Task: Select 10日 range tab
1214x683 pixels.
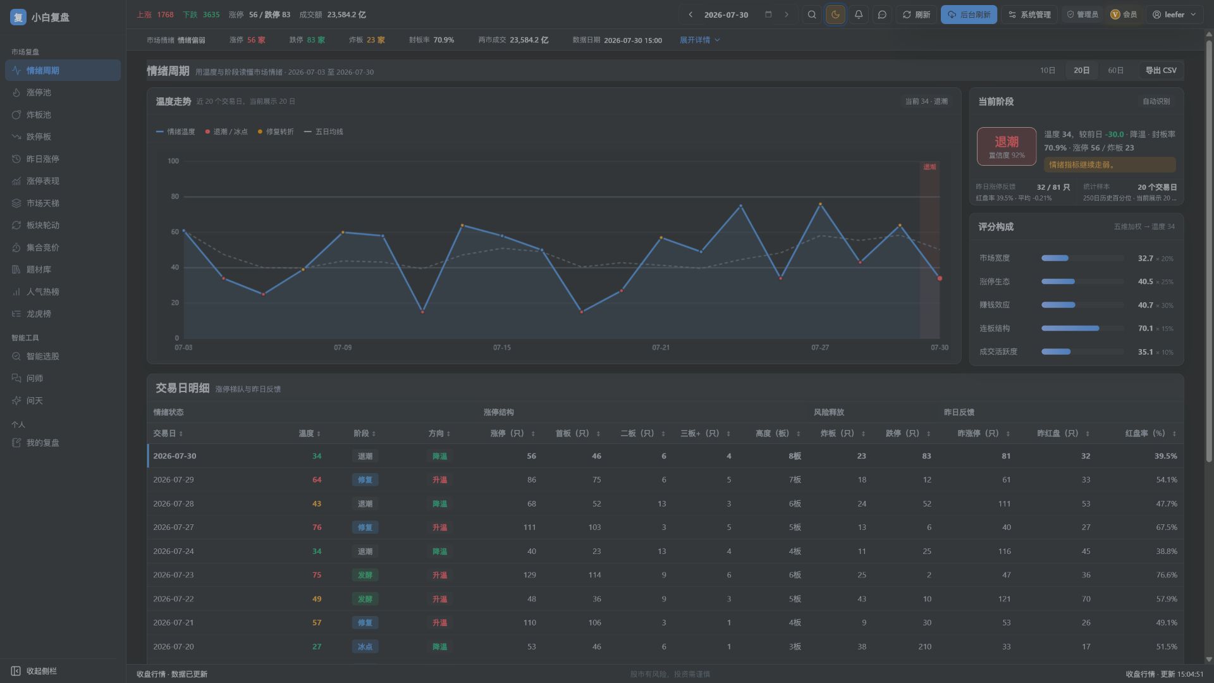Action: coord(1047,71)
